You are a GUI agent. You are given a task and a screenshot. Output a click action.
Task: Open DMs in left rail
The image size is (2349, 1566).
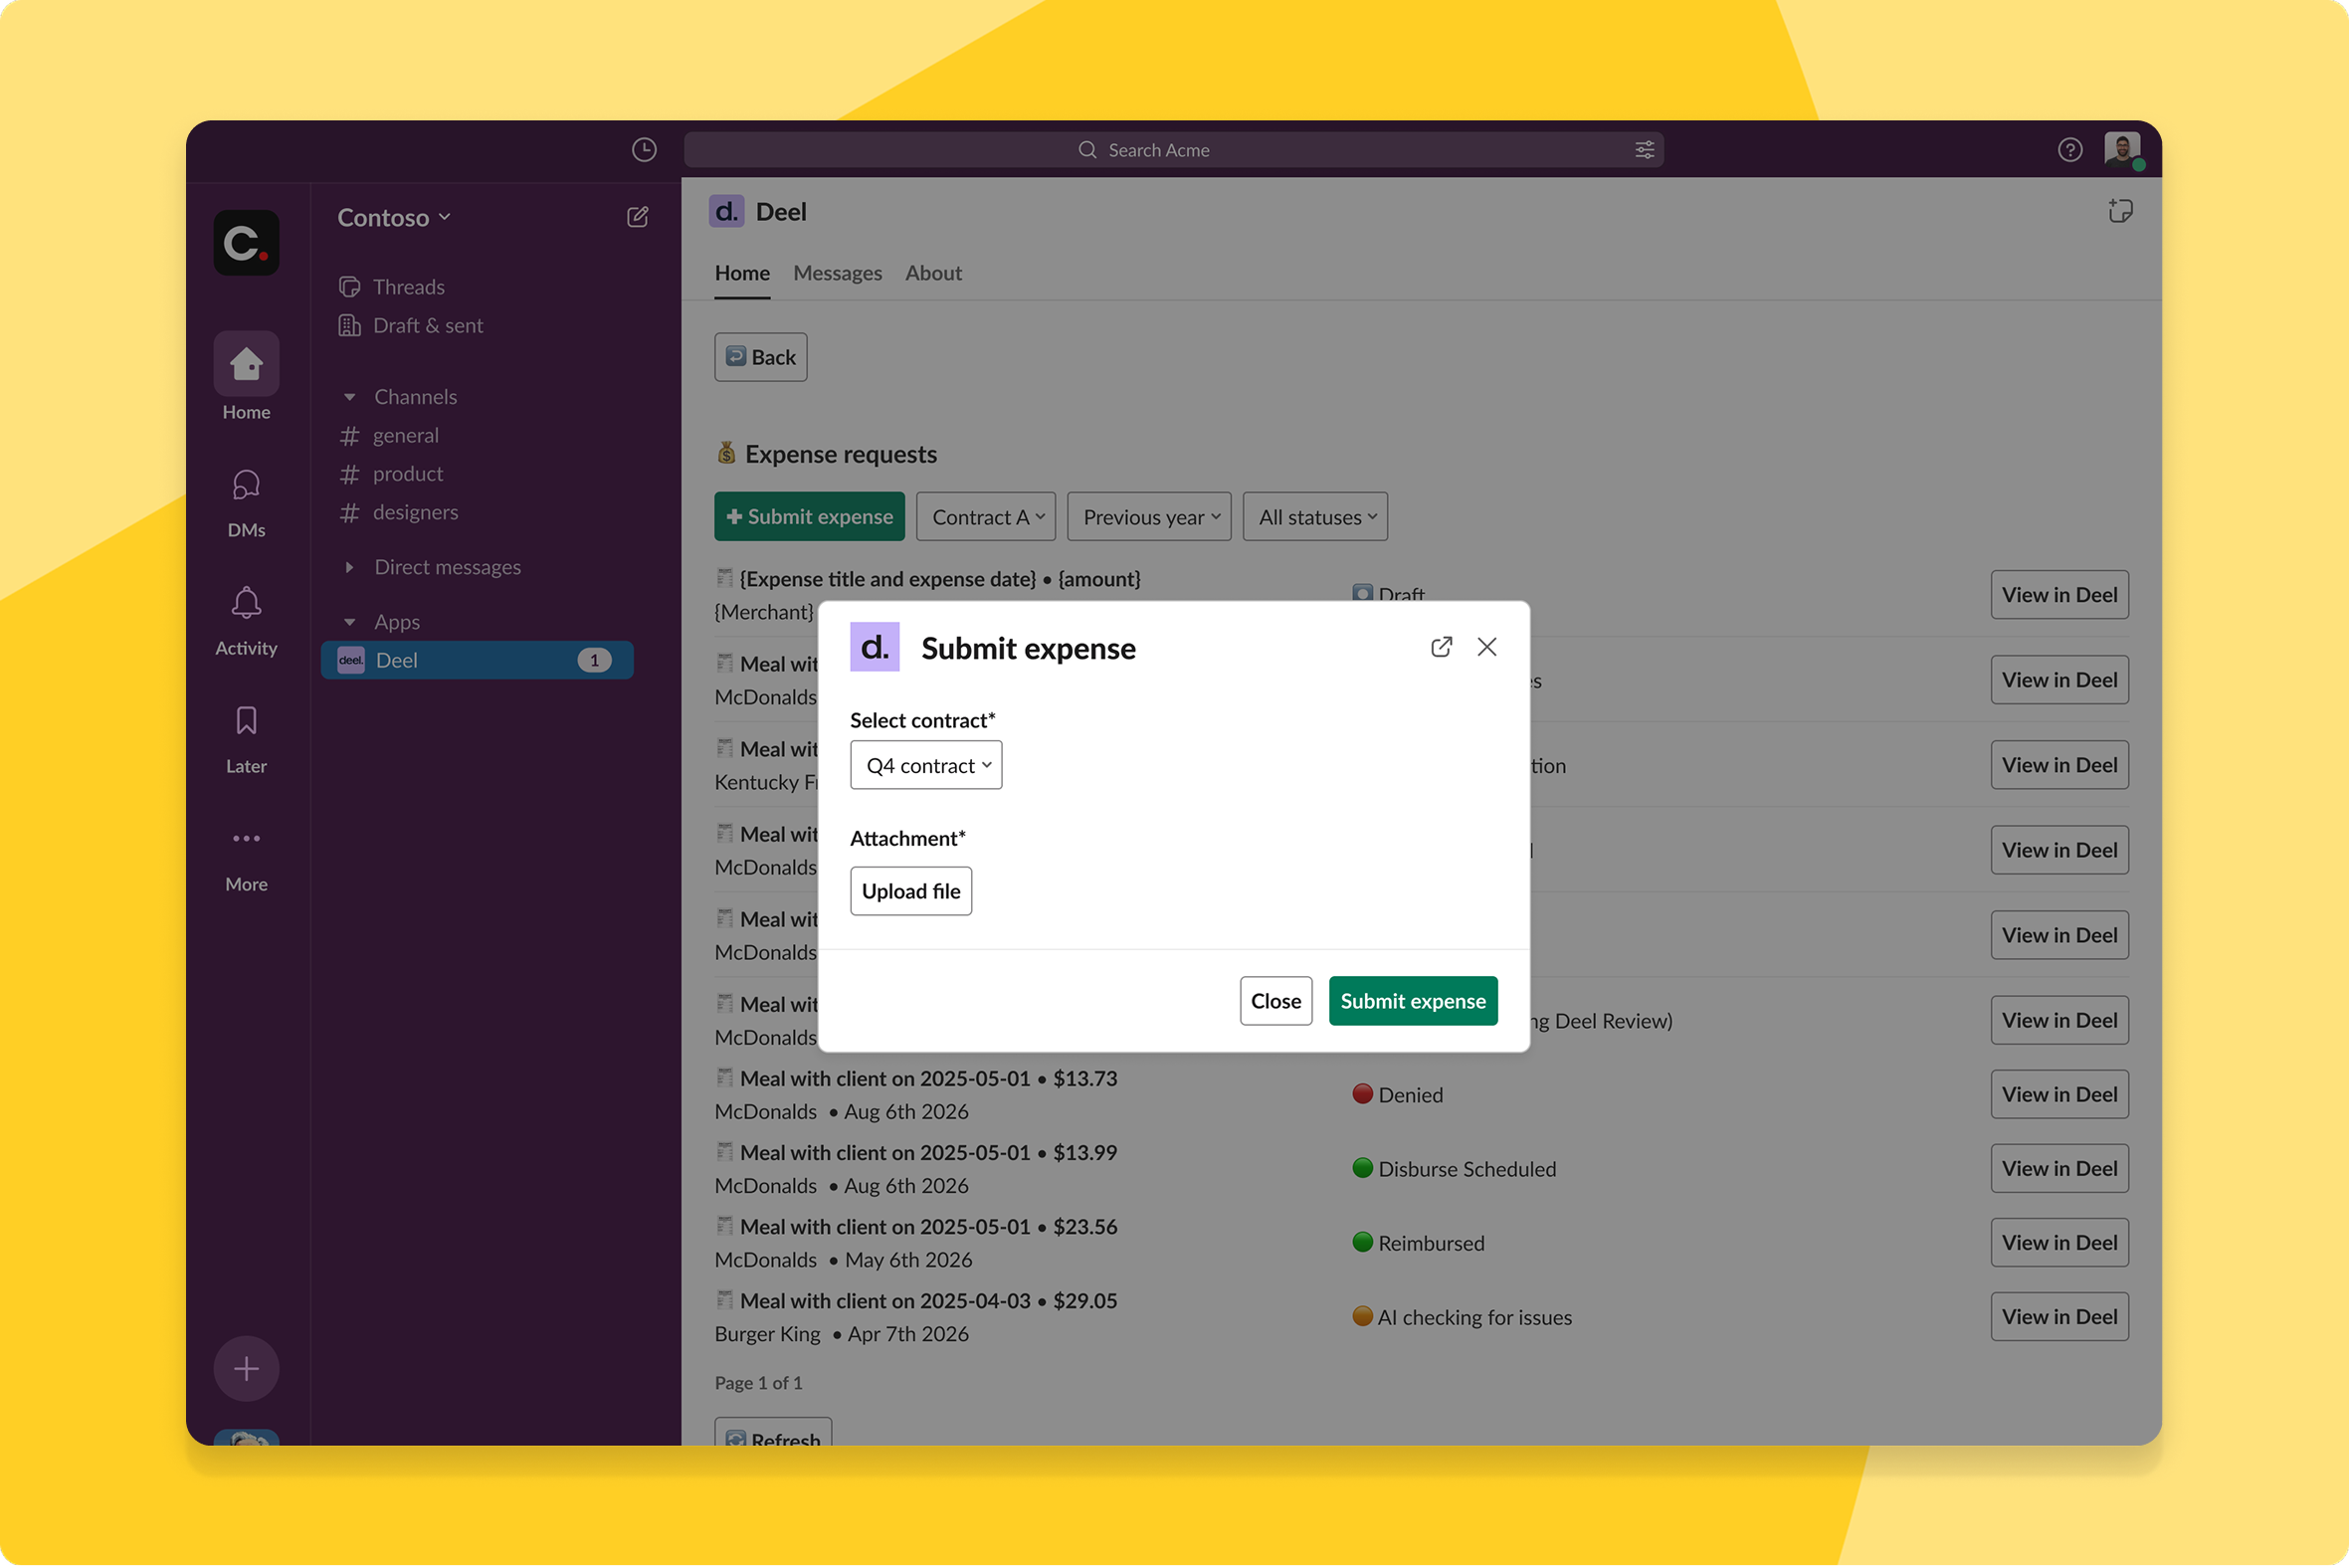pos(247,503)
